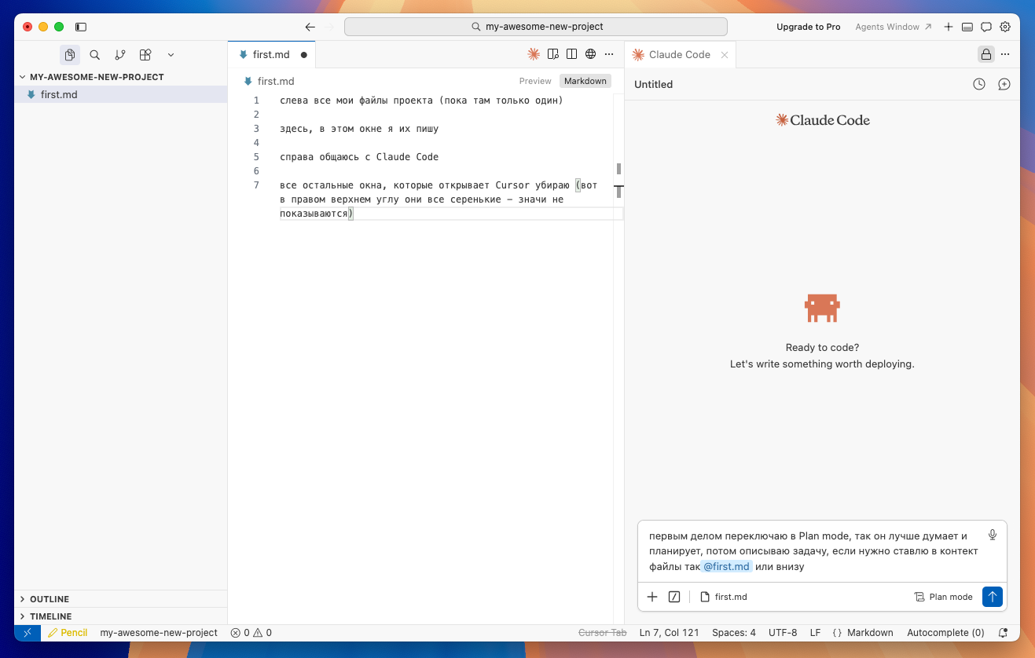Image resolution: width=1035 pixels, height=658 pixels.
Task: Toggle the lock group icon
Action: click(x=985, y=54)
